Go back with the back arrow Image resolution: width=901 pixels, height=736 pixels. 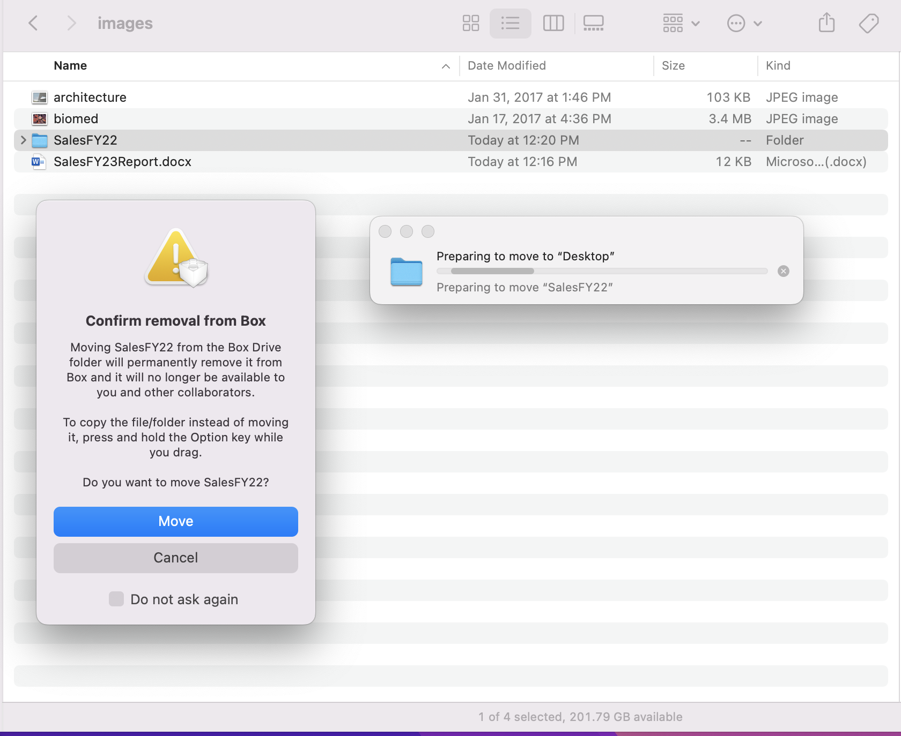[x=33, y=23]
